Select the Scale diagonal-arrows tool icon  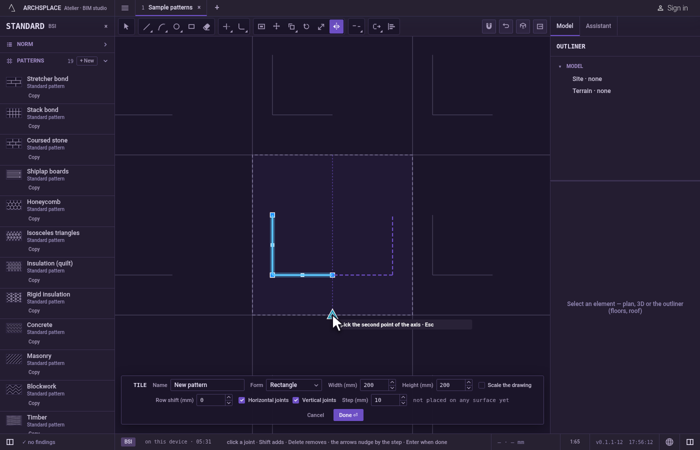[x=321, y=26]
